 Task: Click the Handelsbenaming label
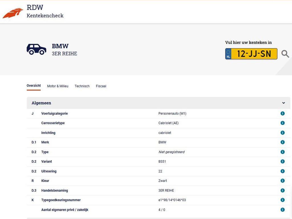coord(54,190)
